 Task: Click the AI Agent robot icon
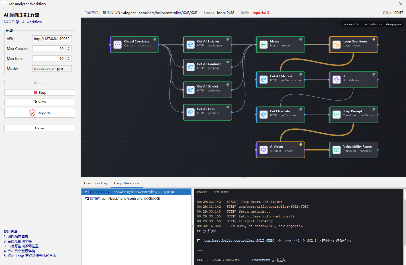point(264,150)
